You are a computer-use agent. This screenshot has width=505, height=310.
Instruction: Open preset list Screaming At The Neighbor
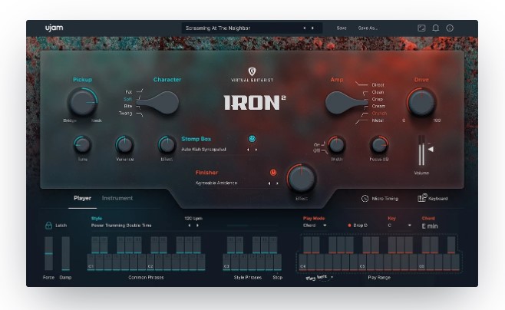coord(218,28)
